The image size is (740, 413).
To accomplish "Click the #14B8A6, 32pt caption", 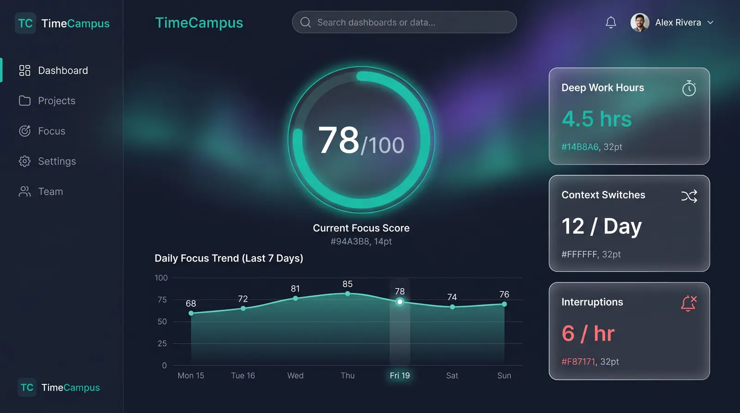I will click(x=592, y=147).
